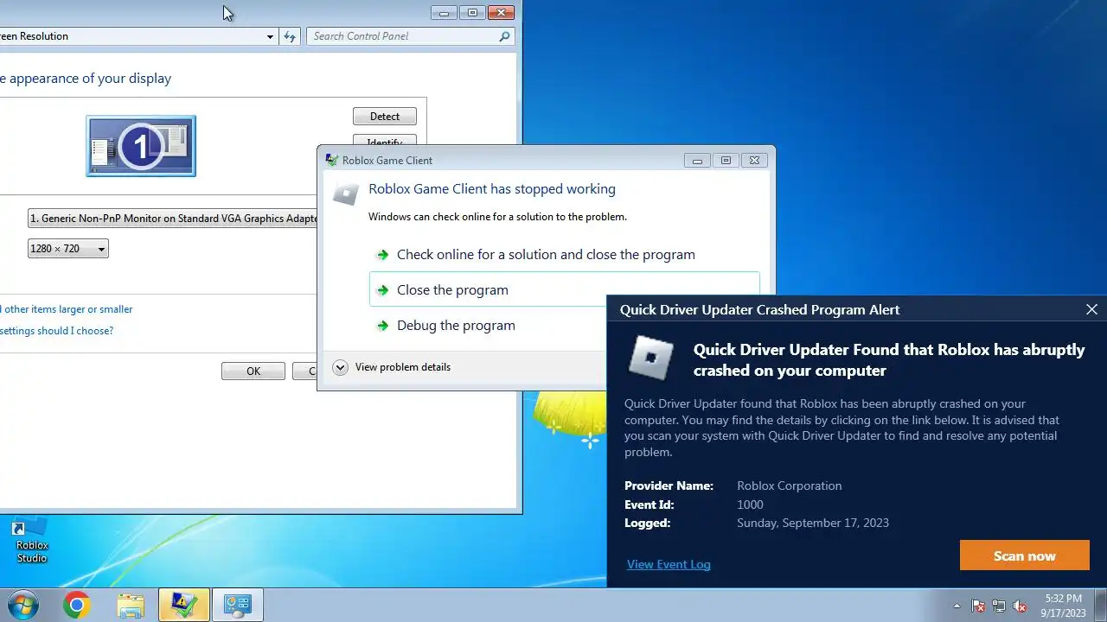Close the Roblox Game Client dialog
Image resolution: width=1107 pixels, height=622 pixels.
754,160
